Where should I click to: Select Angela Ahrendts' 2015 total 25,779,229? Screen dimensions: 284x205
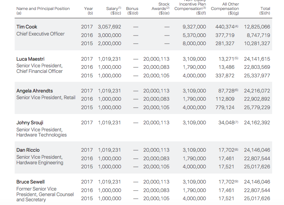click(257, 107)
